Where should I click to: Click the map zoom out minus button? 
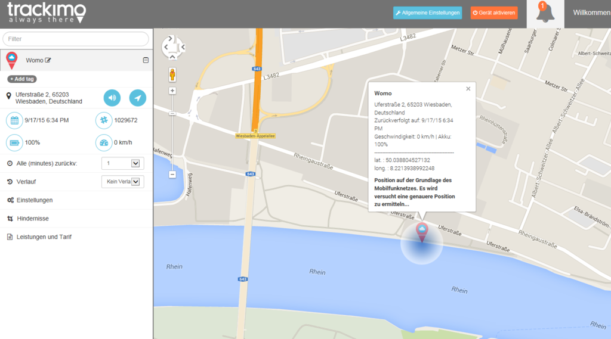pyautogui.click(x=172, y=175)
